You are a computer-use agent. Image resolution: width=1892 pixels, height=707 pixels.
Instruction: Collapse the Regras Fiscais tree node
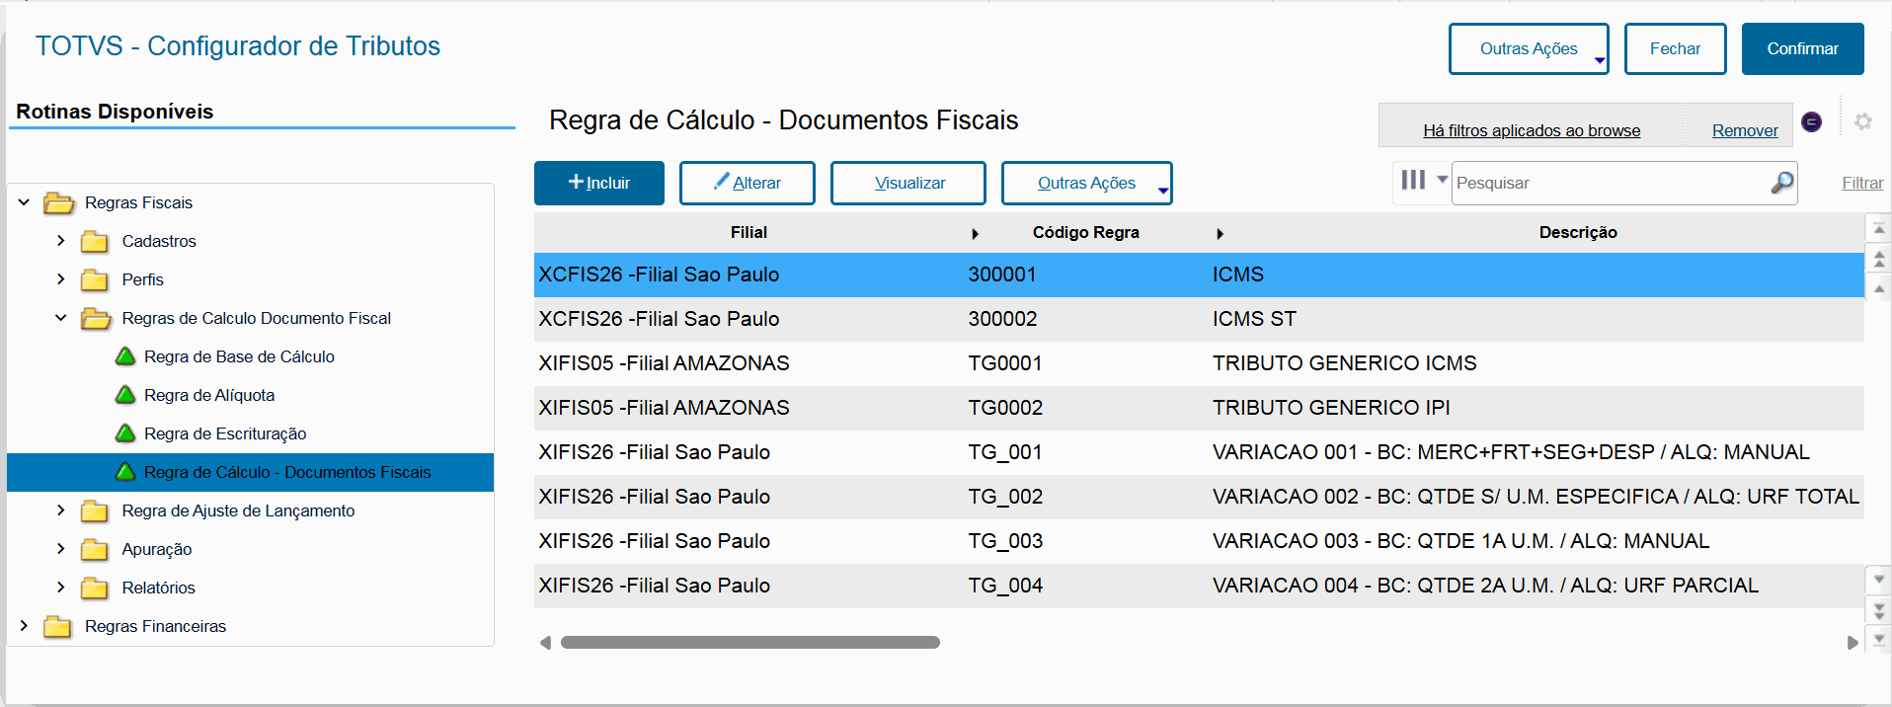(25, 202)
